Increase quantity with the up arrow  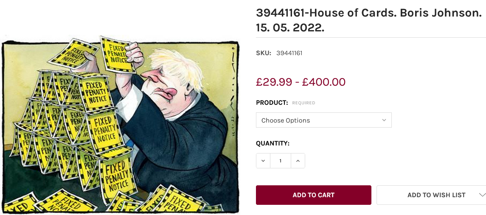[x=298, y=161]
